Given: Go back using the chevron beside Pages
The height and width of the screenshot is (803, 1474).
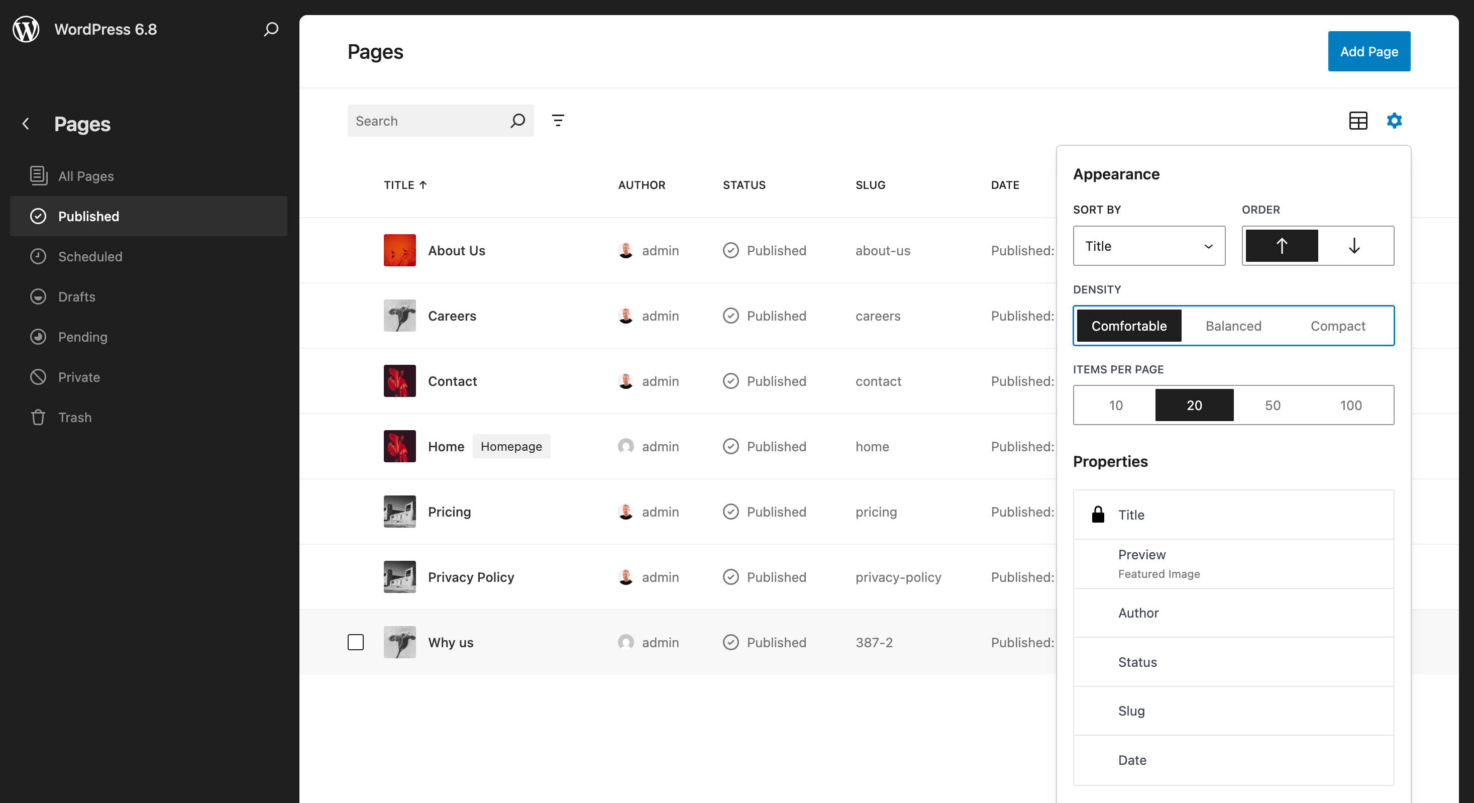Looking at the screenshot, I should (x=26, y=124).
